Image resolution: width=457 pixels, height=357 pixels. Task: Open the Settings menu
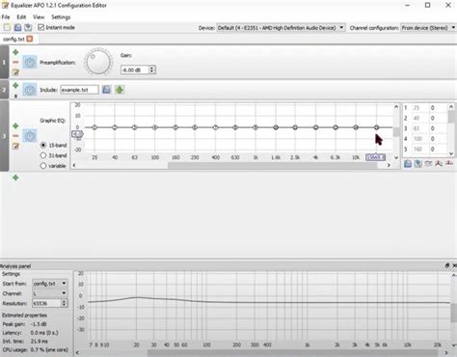tap(61, 17)
